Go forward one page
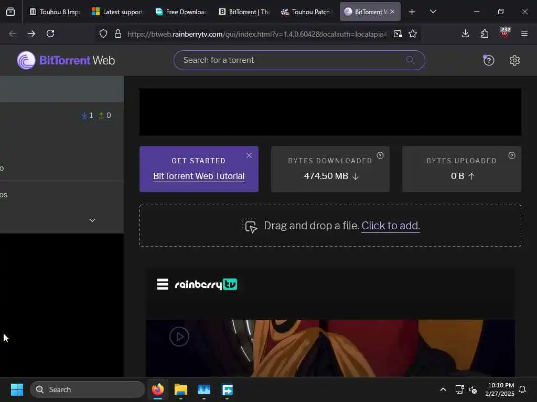537x402 pixels. click(x=31, y=34)
